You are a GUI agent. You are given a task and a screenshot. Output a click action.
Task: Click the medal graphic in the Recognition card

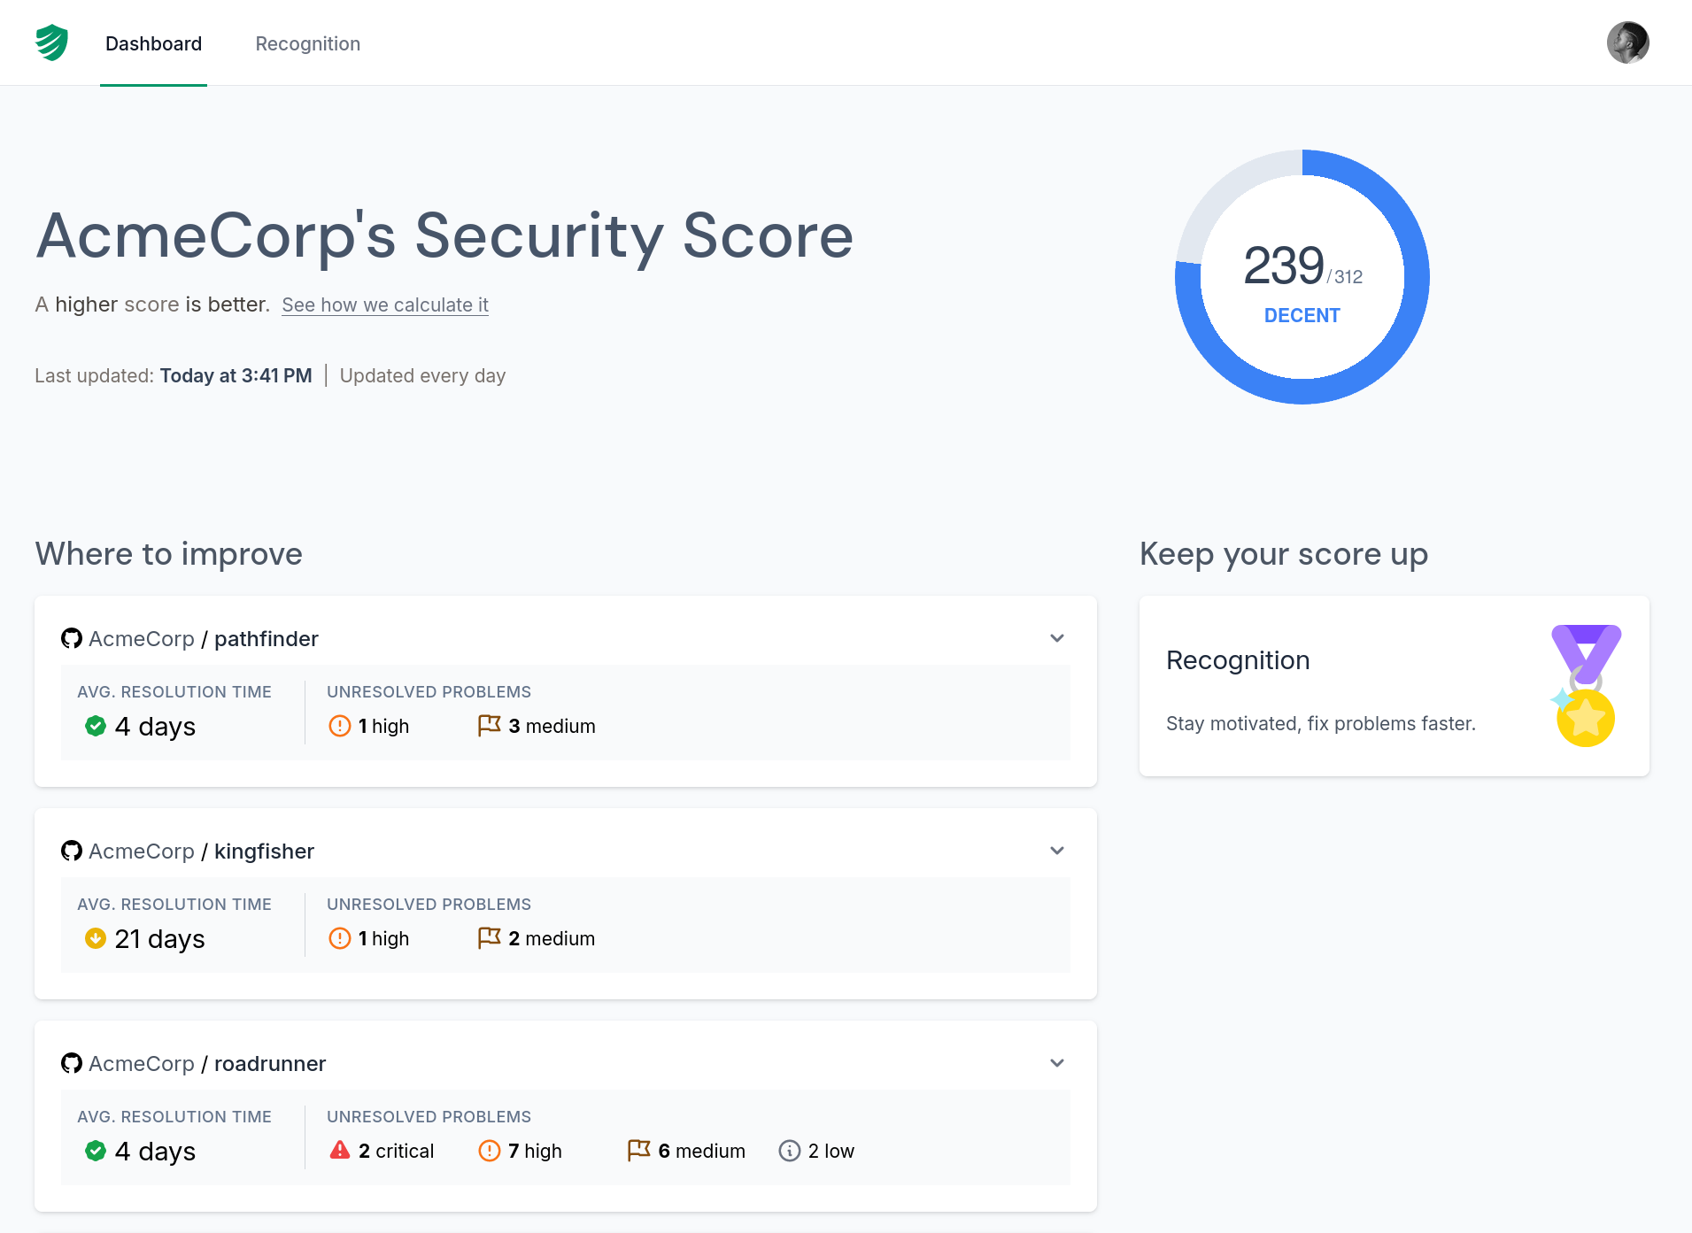[1587, 684]
